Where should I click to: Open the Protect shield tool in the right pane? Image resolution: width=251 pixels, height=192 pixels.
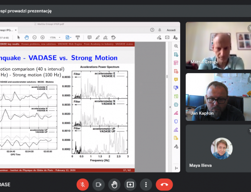pos(176,121)
